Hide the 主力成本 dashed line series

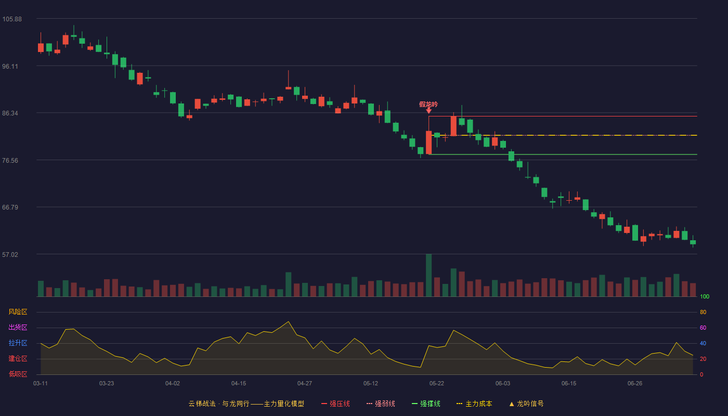pos(474,404)
